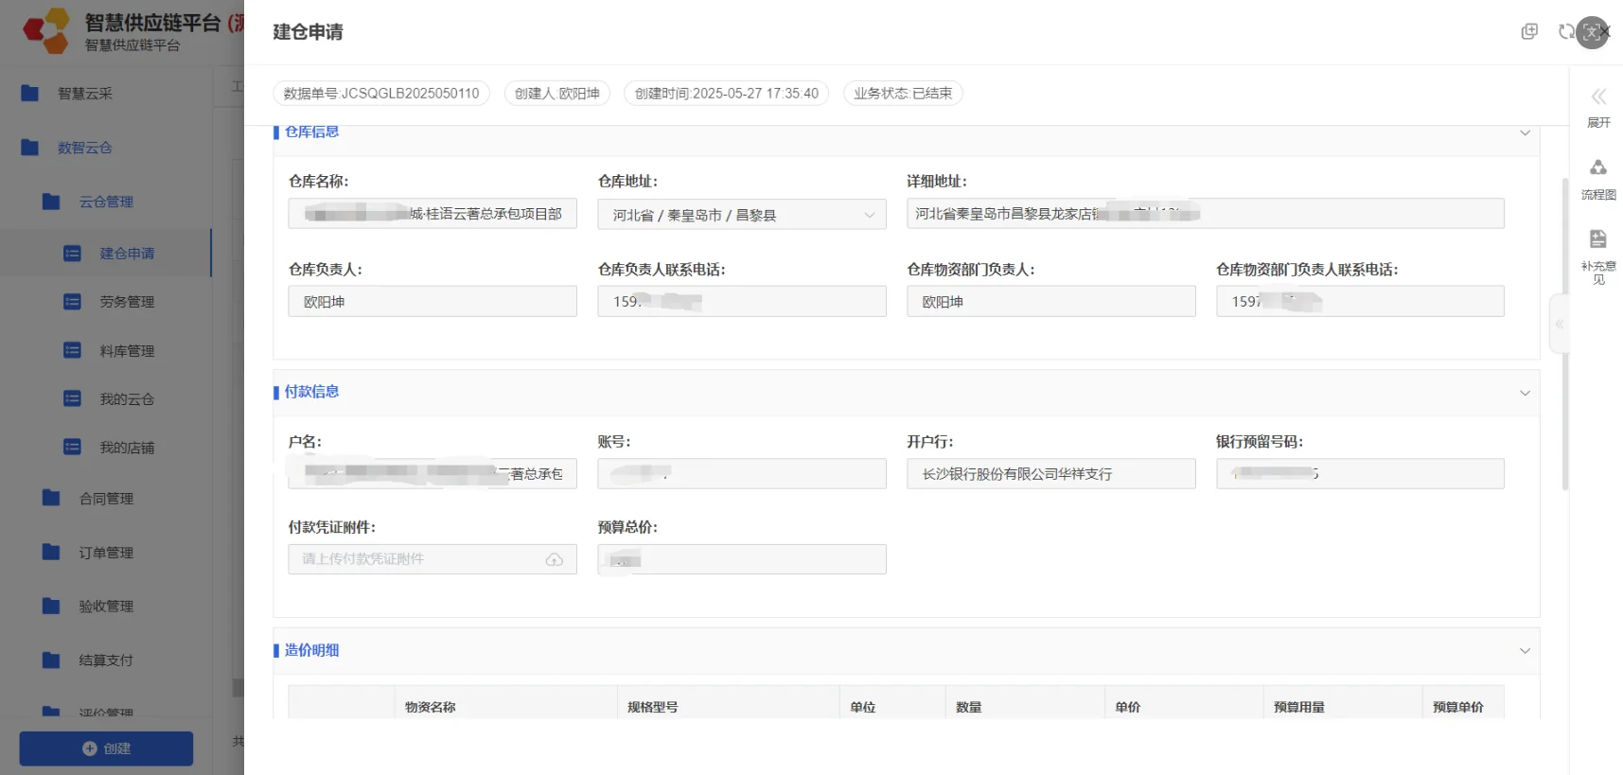
Task: Click the 创建时间 tag
Action: pos(727,94)
